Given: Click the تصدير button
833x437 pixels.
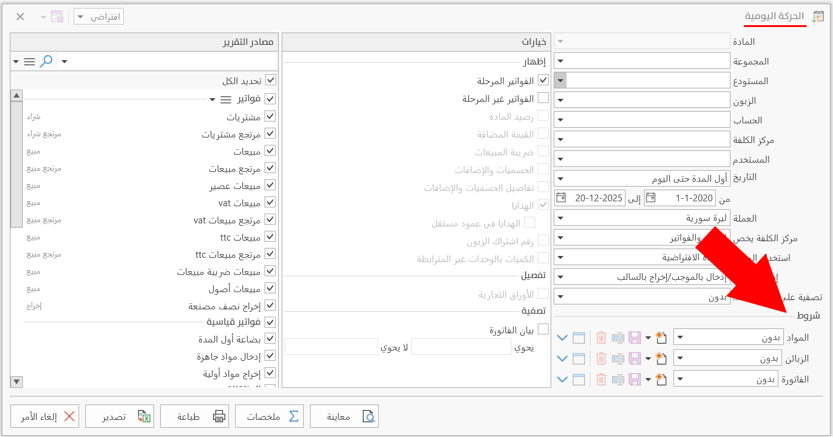Looking at the screenshot, I should pos(120,416).
